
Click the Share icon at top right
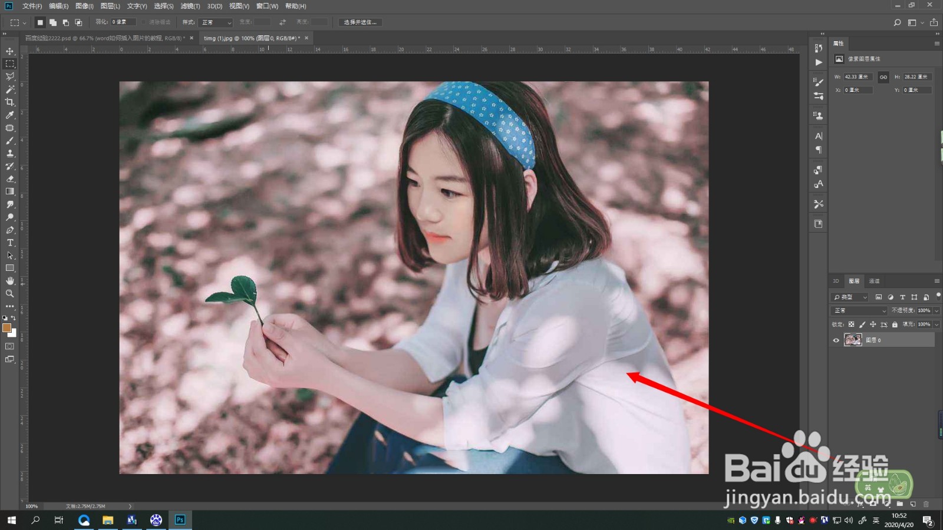[934, 22]
